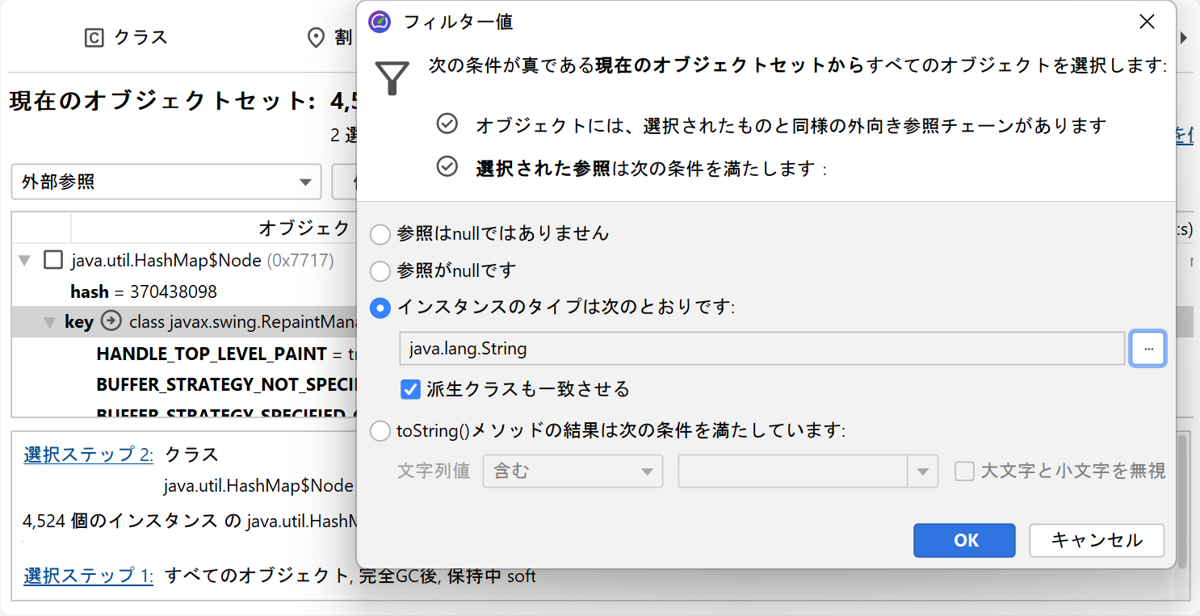Click the funnel filter icon in the dialog

[392, 76]
